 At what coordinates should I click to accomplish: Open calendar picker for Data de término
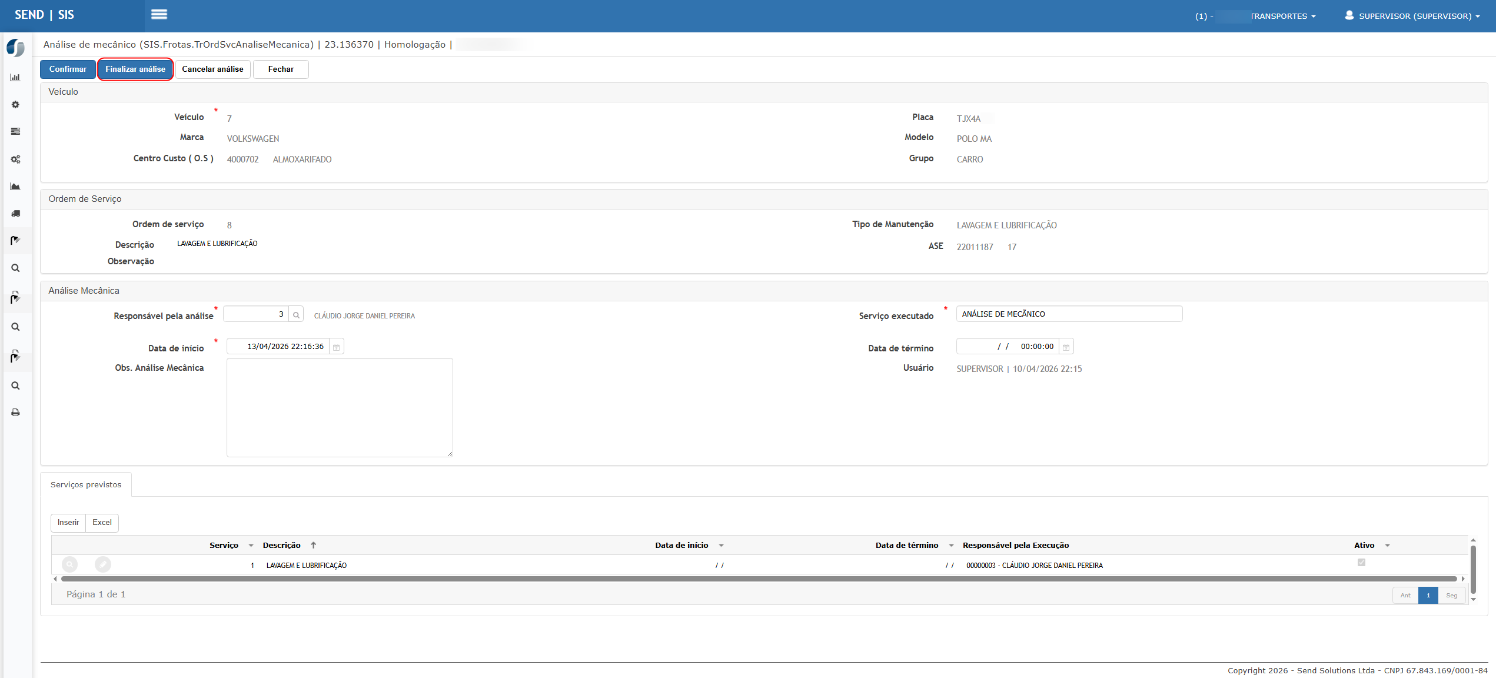coord(1066,347)
